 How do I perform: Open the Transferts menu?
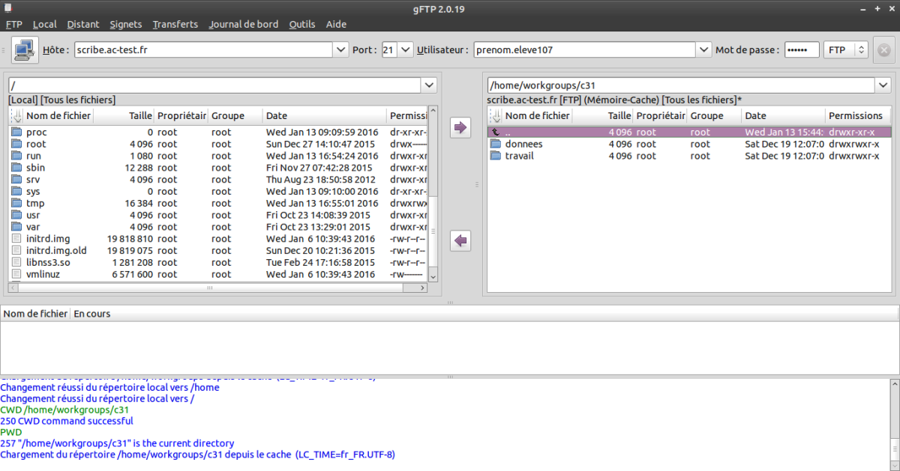[175, 24]
